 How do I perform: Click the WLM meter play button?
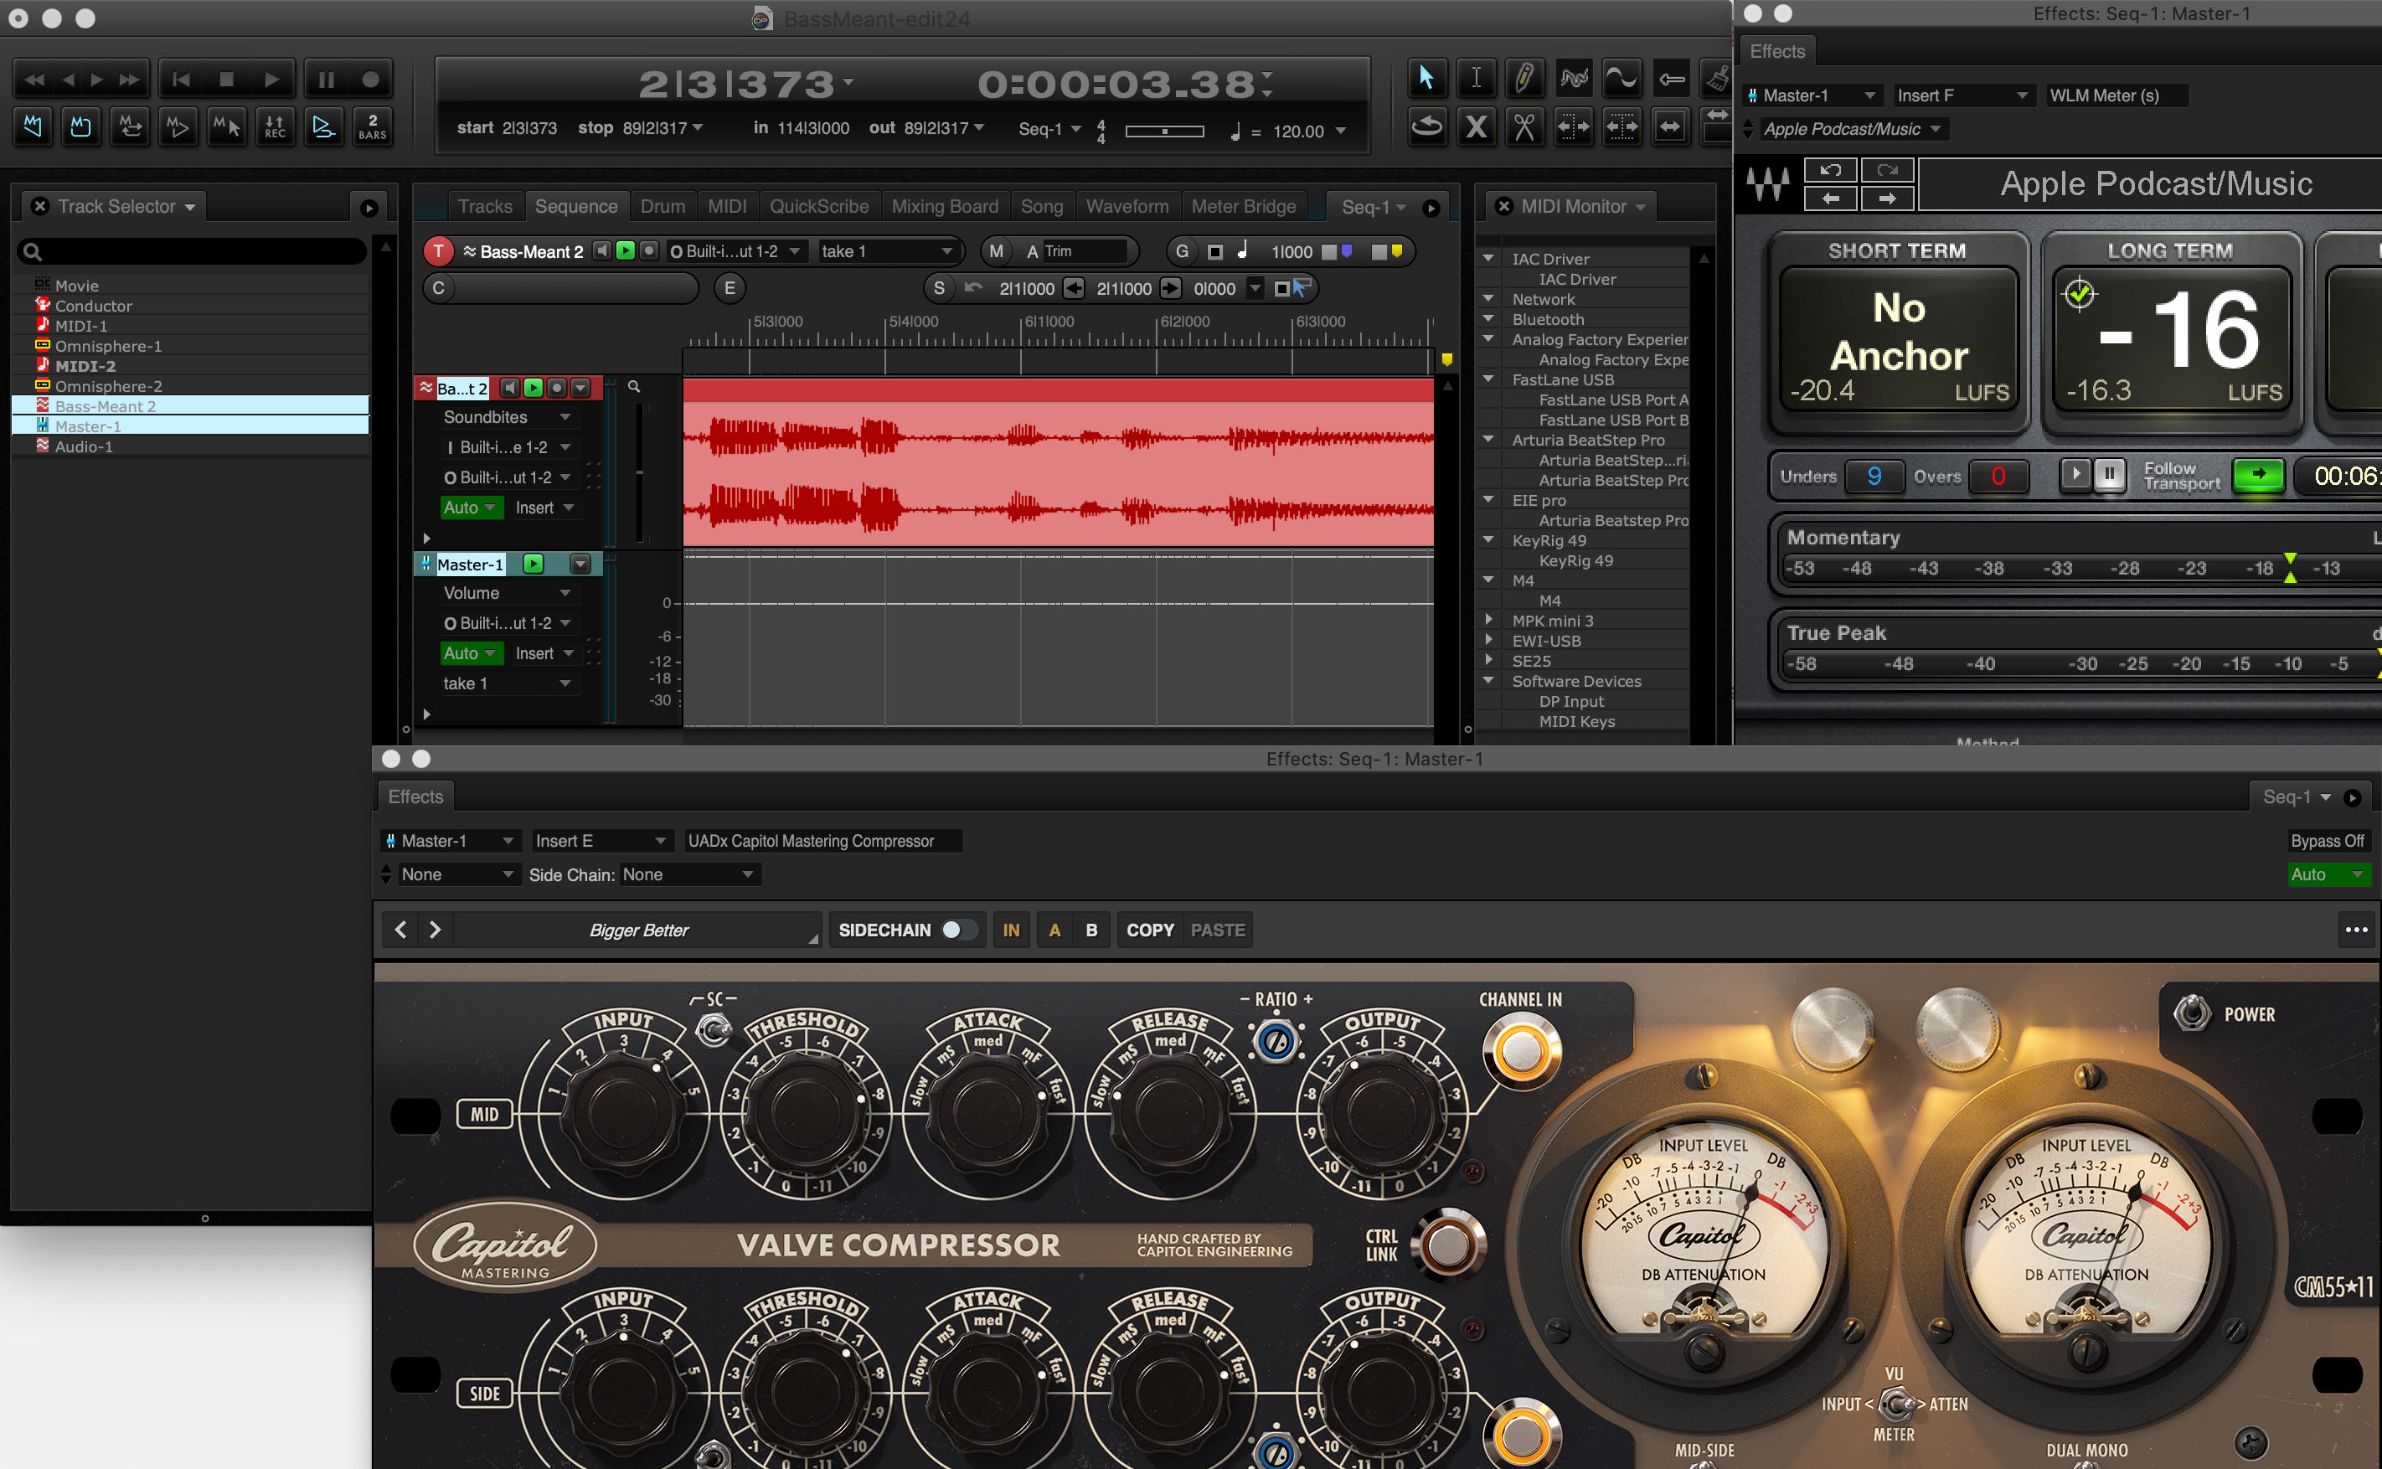[x=2075, y=475]
